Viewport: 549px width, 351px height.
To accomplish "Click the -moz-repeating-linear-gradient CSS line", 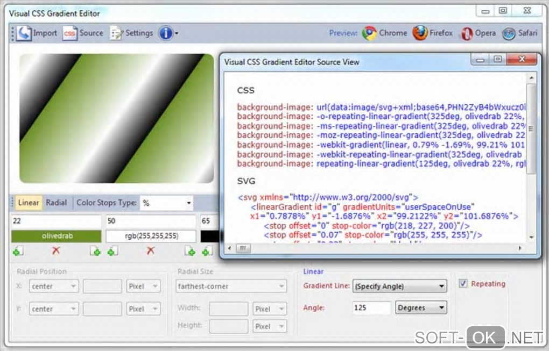I will [x=381, y=135].
